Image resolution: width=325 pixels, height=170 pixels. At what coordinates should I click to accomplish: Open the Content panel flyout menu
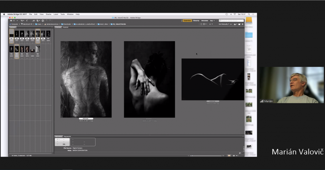tap(52, 27)
